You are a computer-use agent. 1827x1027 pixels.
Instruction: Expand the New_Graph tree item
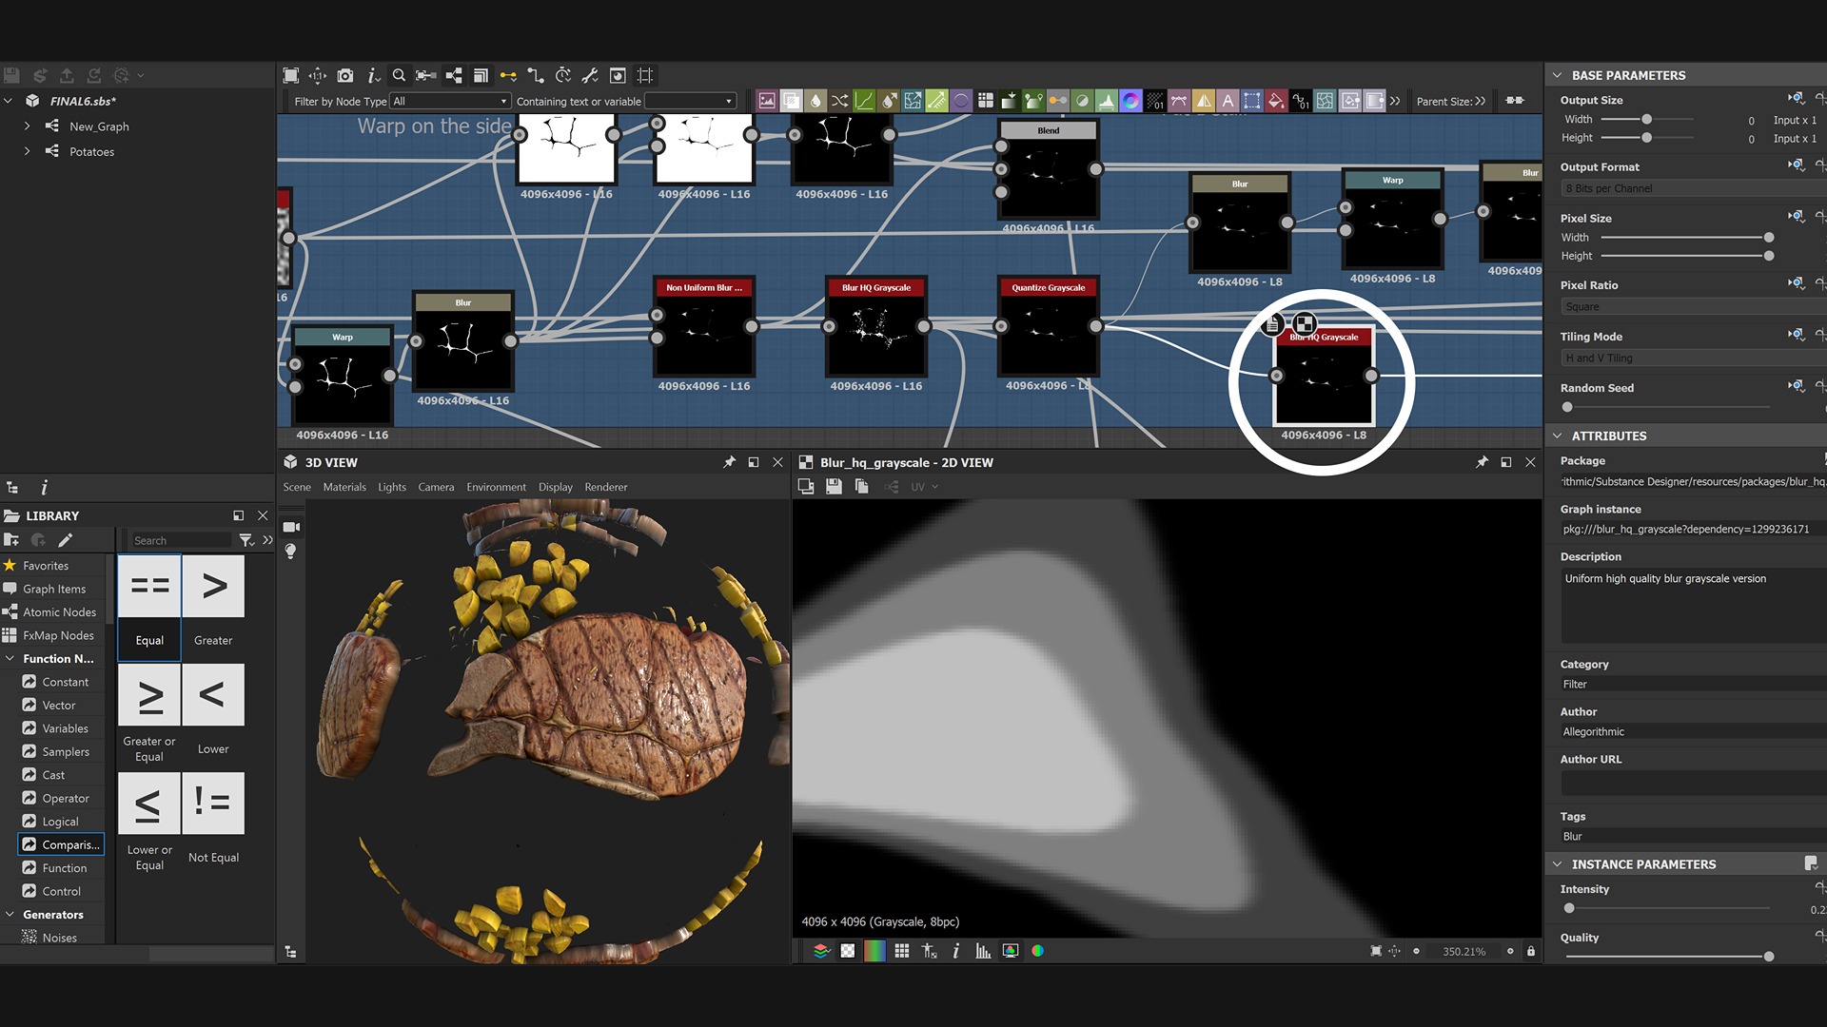coord(26,126)
